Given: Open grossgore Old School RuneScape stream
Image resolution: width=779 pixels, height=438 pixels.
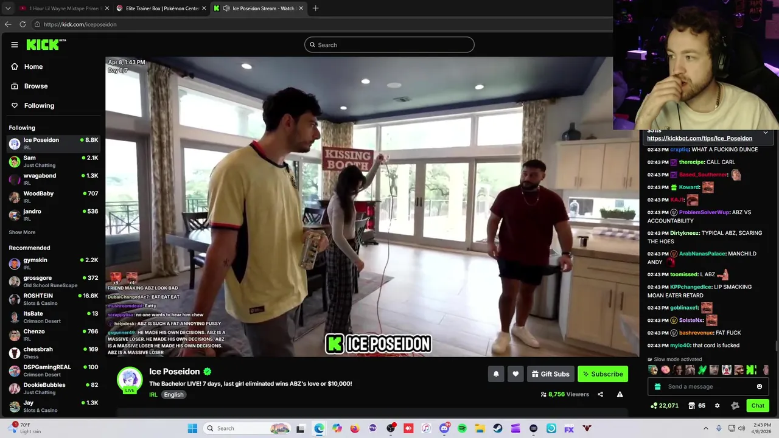Looking at the screenshot, I should tap(54, 281).
